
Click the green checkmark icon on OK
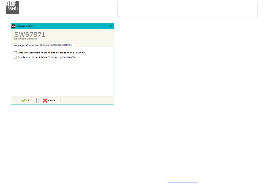pos(23,100)
